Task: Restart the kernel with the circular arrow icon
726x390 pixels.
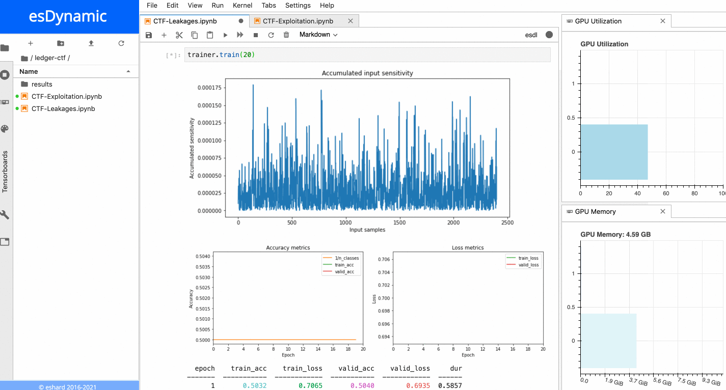Action: (x=271, y=35)
